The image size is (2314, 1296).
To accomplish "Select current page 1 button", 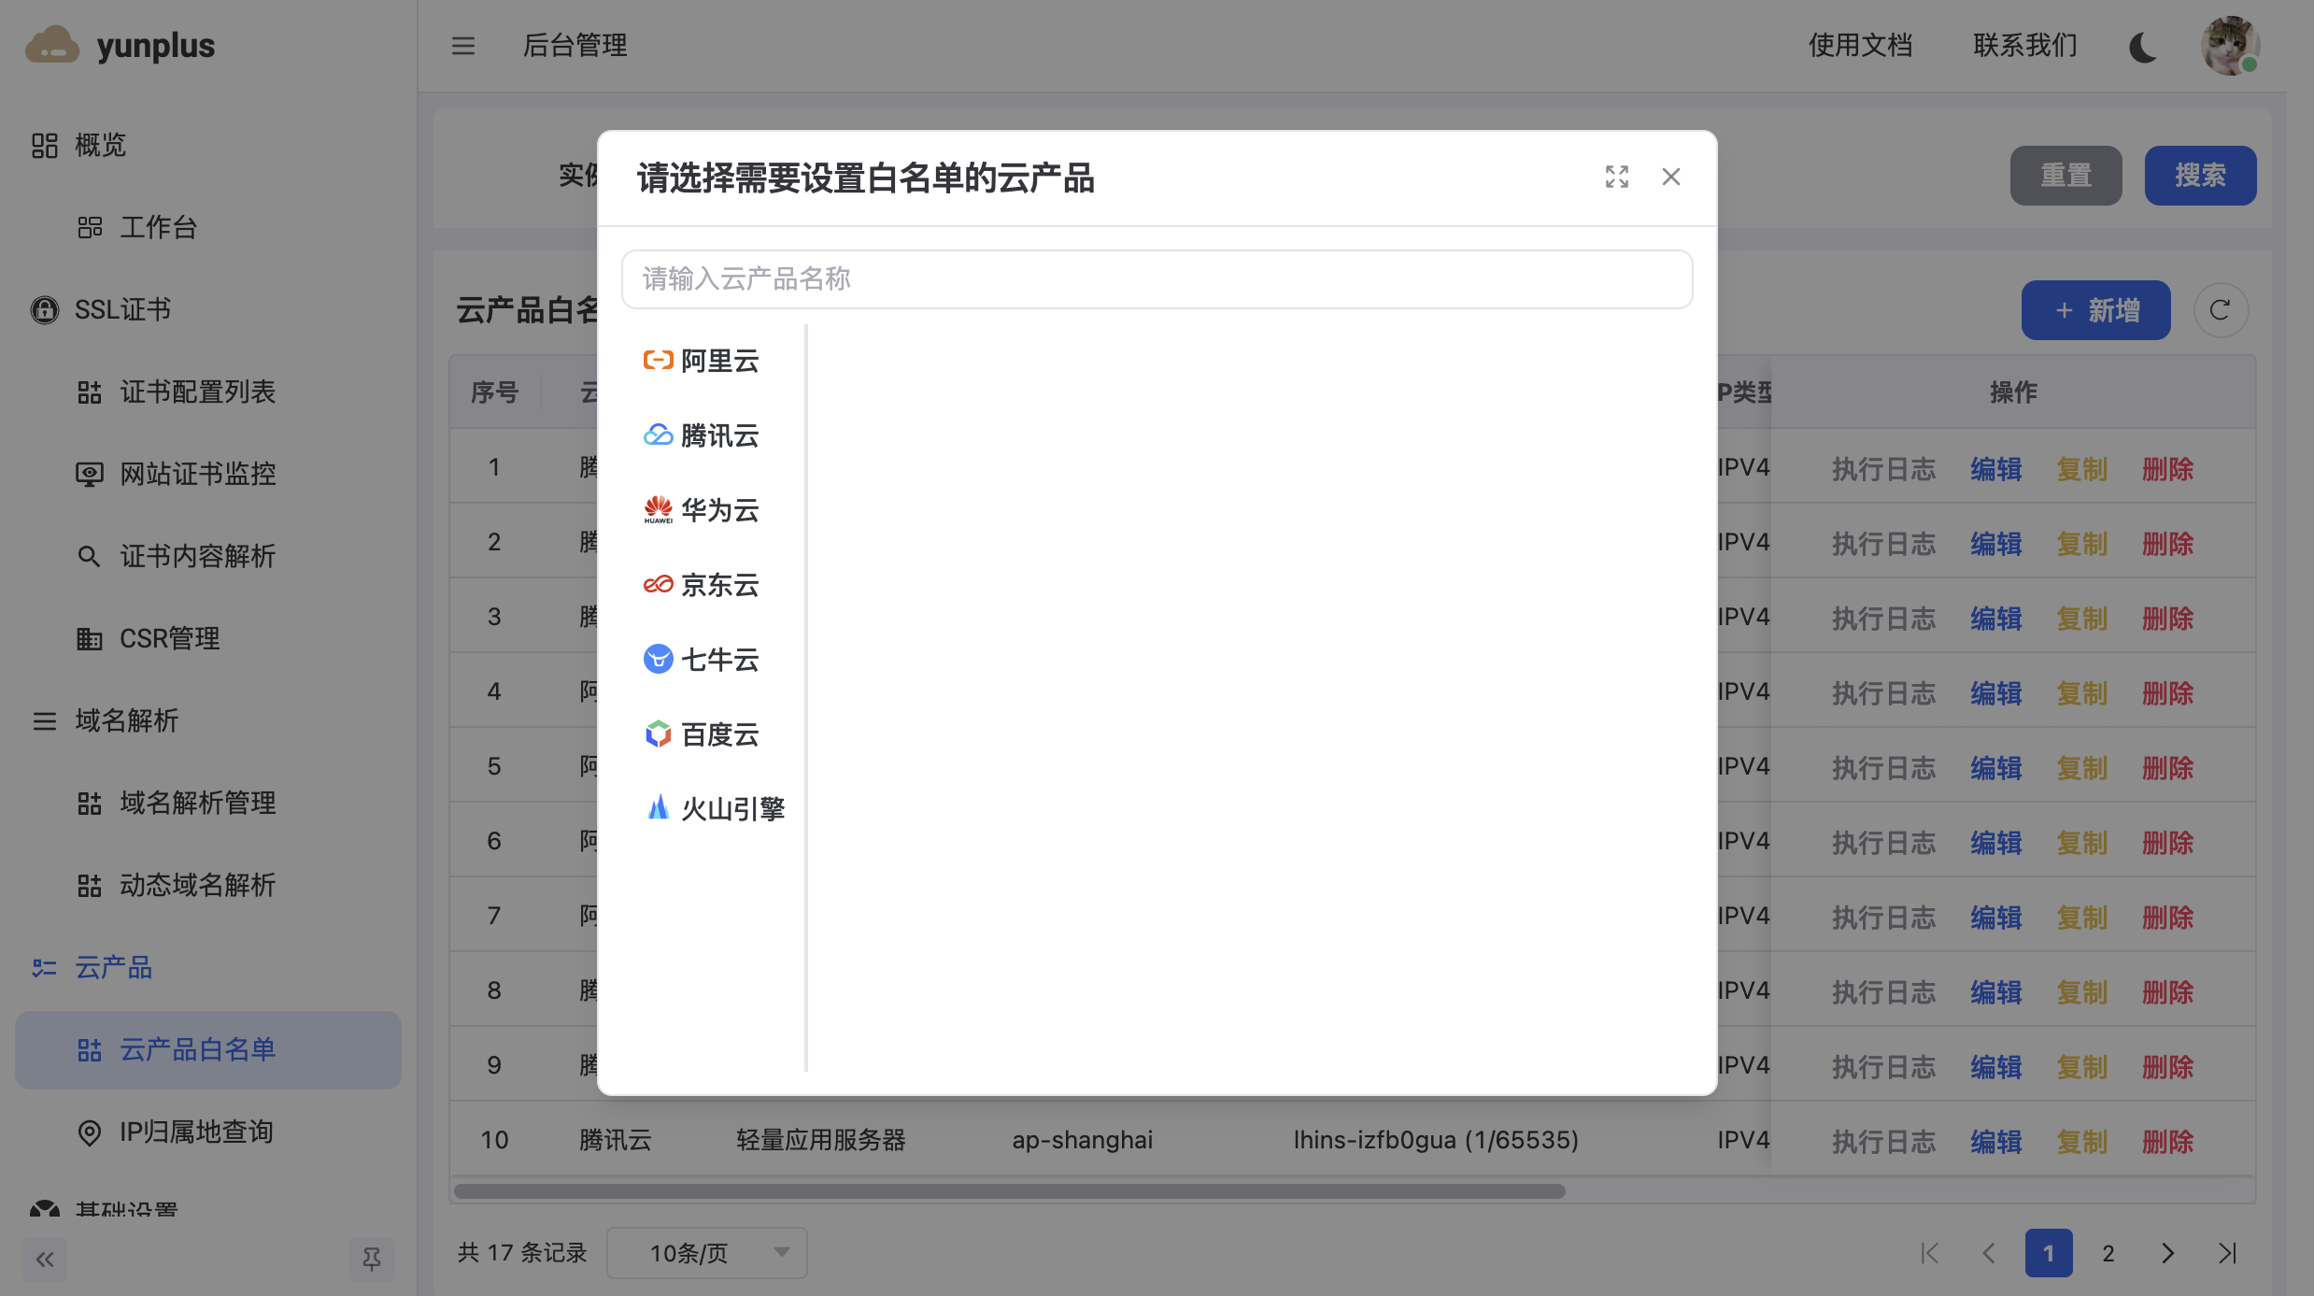I will pyautogui.click(x=2049, y=1253).
